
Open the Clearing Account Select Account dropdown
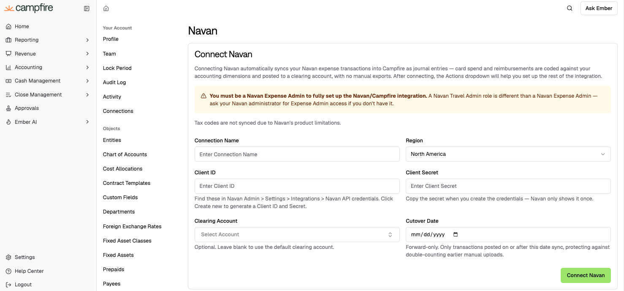[x=297, y=235]
